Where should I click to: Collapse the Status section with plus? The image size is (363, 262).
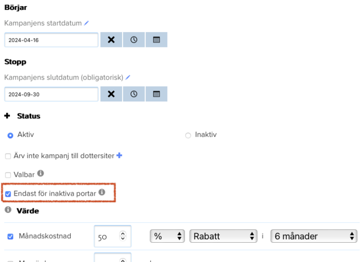7,116
